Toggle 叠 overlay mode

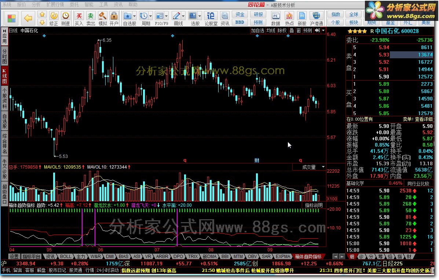[x=292, y=30]
